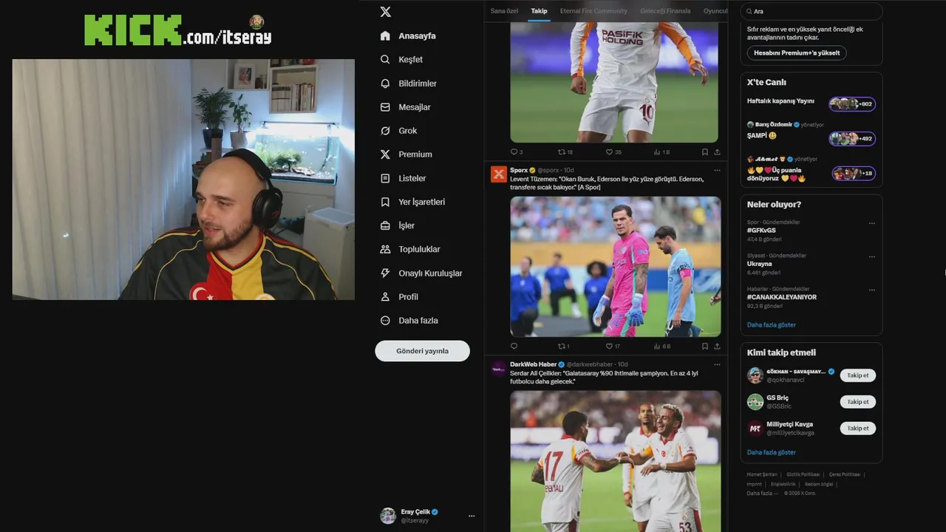View analytics of Sporx Ederson post
The image size is (946, 532).
tap(662, 346)
